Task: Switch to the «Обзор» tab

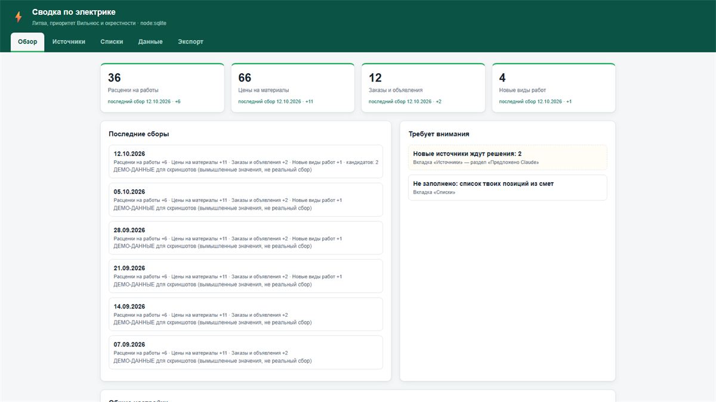Action: 27,42
